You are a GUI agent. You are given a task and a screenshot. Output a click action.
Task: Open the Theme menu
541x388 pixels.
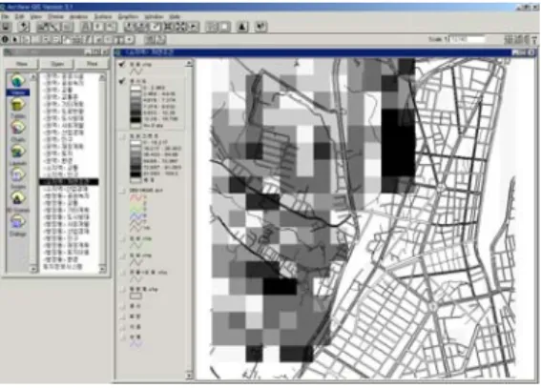(56, 16)
